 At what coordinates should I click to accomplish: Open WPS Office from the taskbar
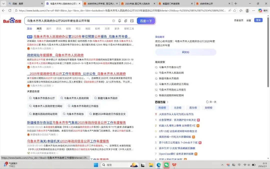(174, 165)
